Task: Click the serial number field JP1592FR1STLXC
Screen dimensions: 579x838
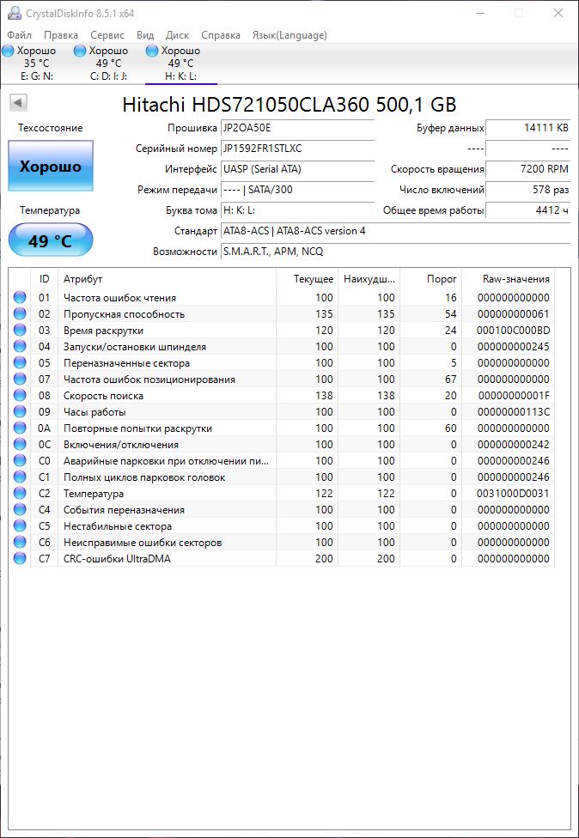Action: (x=297, y=149)
